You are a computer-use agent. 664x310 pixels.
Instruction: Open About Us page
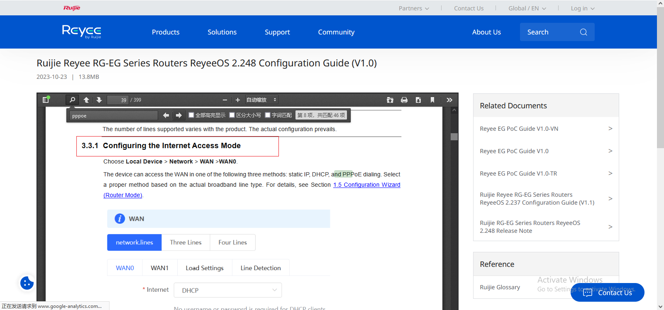pyautogui.click(x=486, y=32)
